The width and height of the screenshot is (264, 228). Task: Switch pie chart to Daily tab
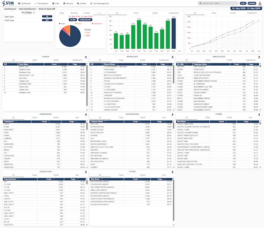(62, 13)
